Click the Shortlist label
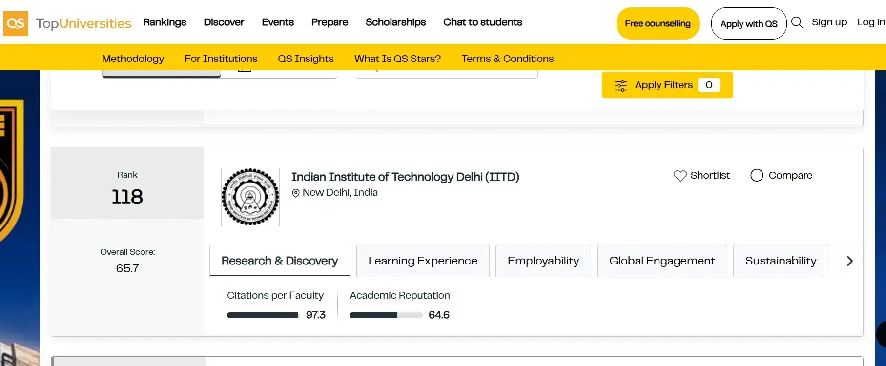 [x=710, y=175]
